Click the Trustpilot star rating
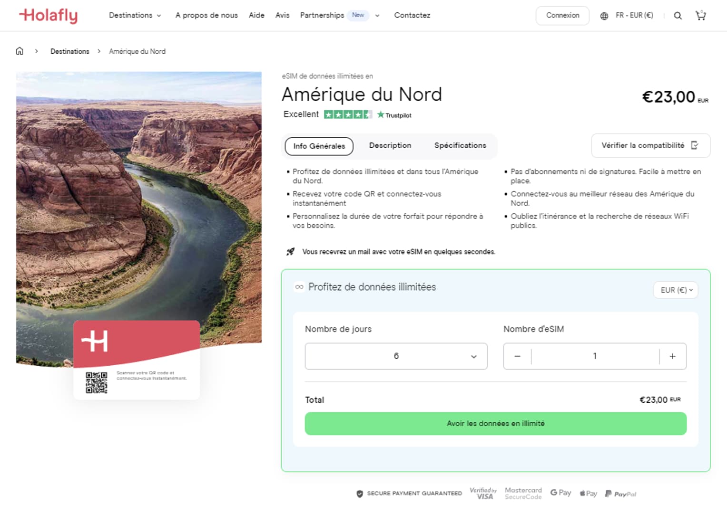 click(348, 114)
